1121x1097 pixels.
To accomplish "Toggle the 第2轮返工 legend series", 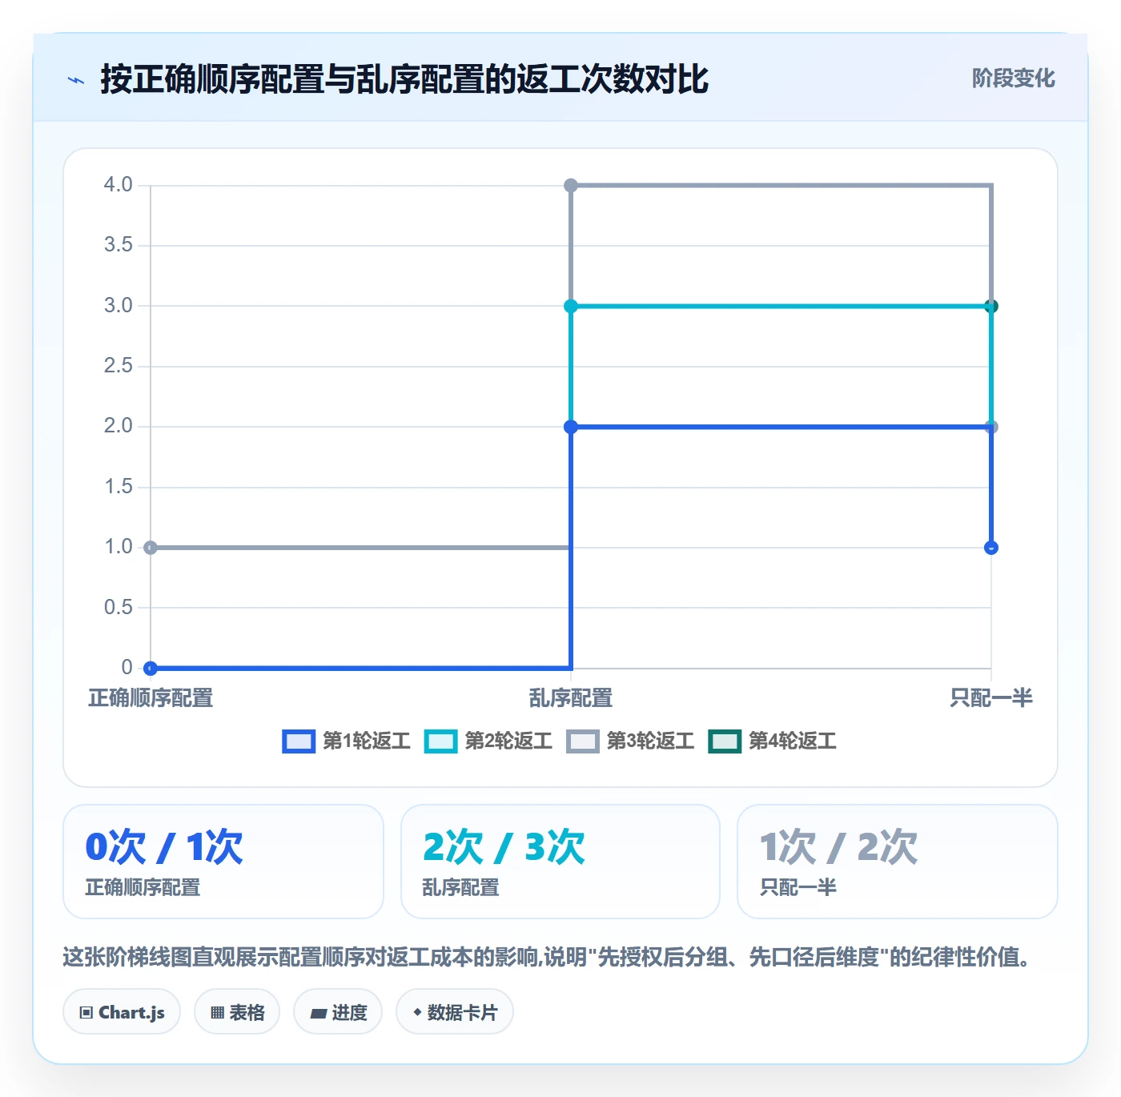I will (488, 741).
